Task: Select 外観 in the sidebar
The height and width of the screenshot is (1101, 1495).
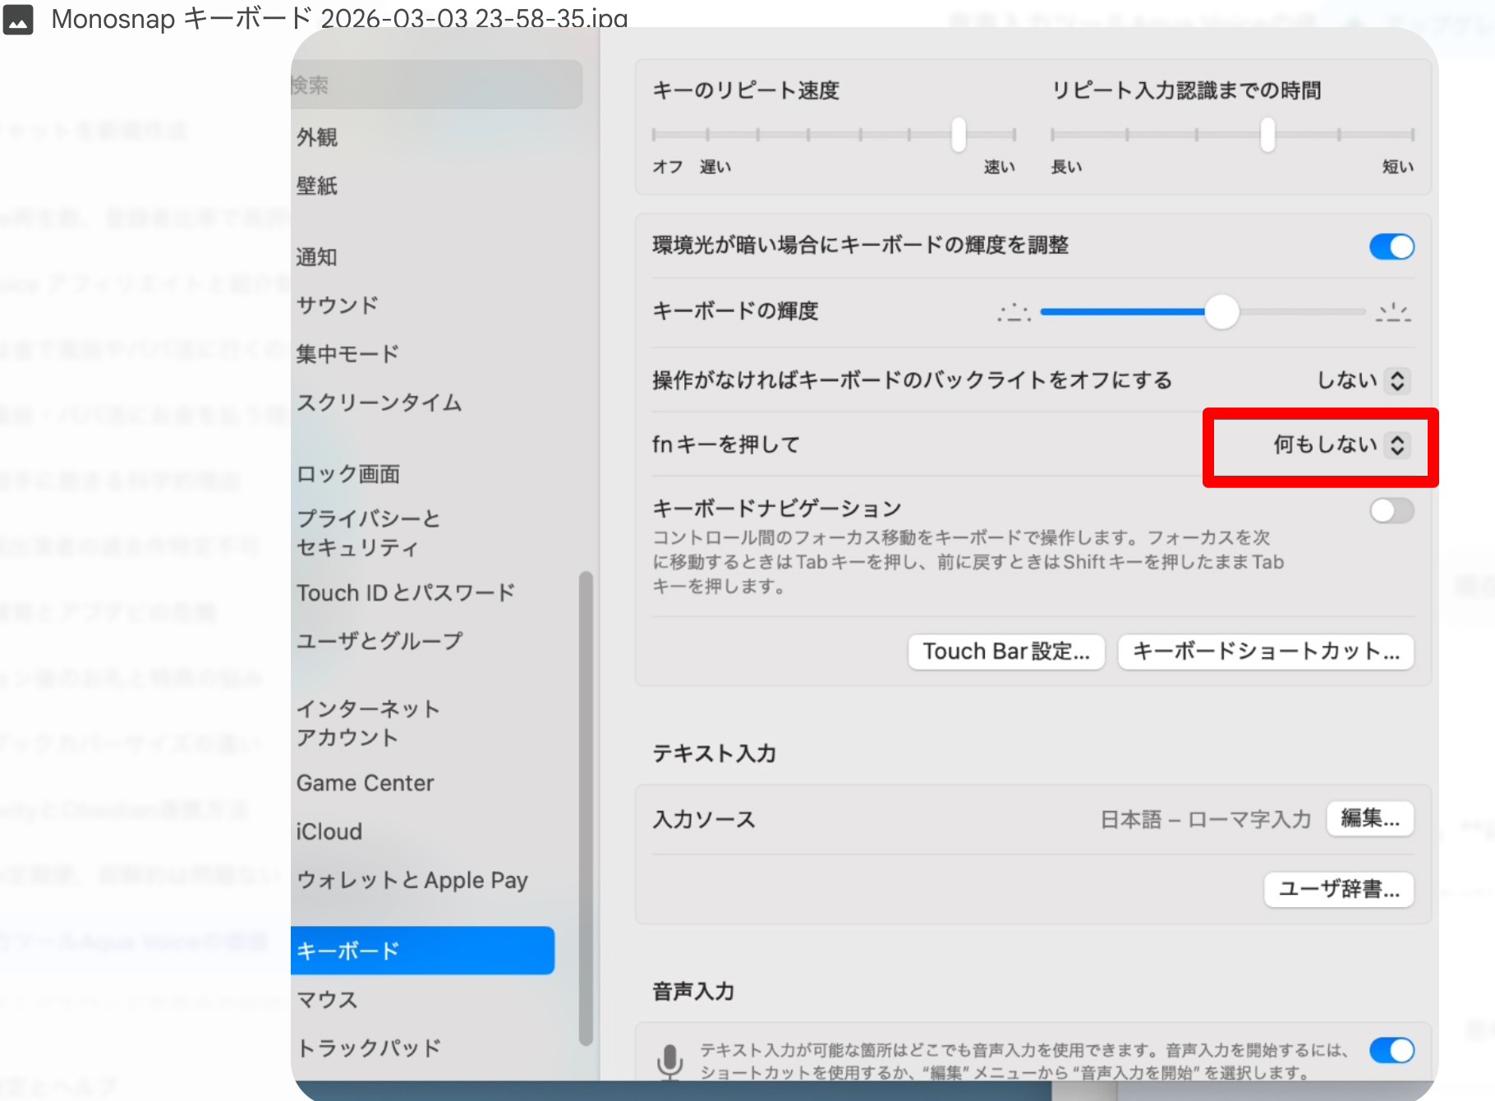Action: coord(317,137)
